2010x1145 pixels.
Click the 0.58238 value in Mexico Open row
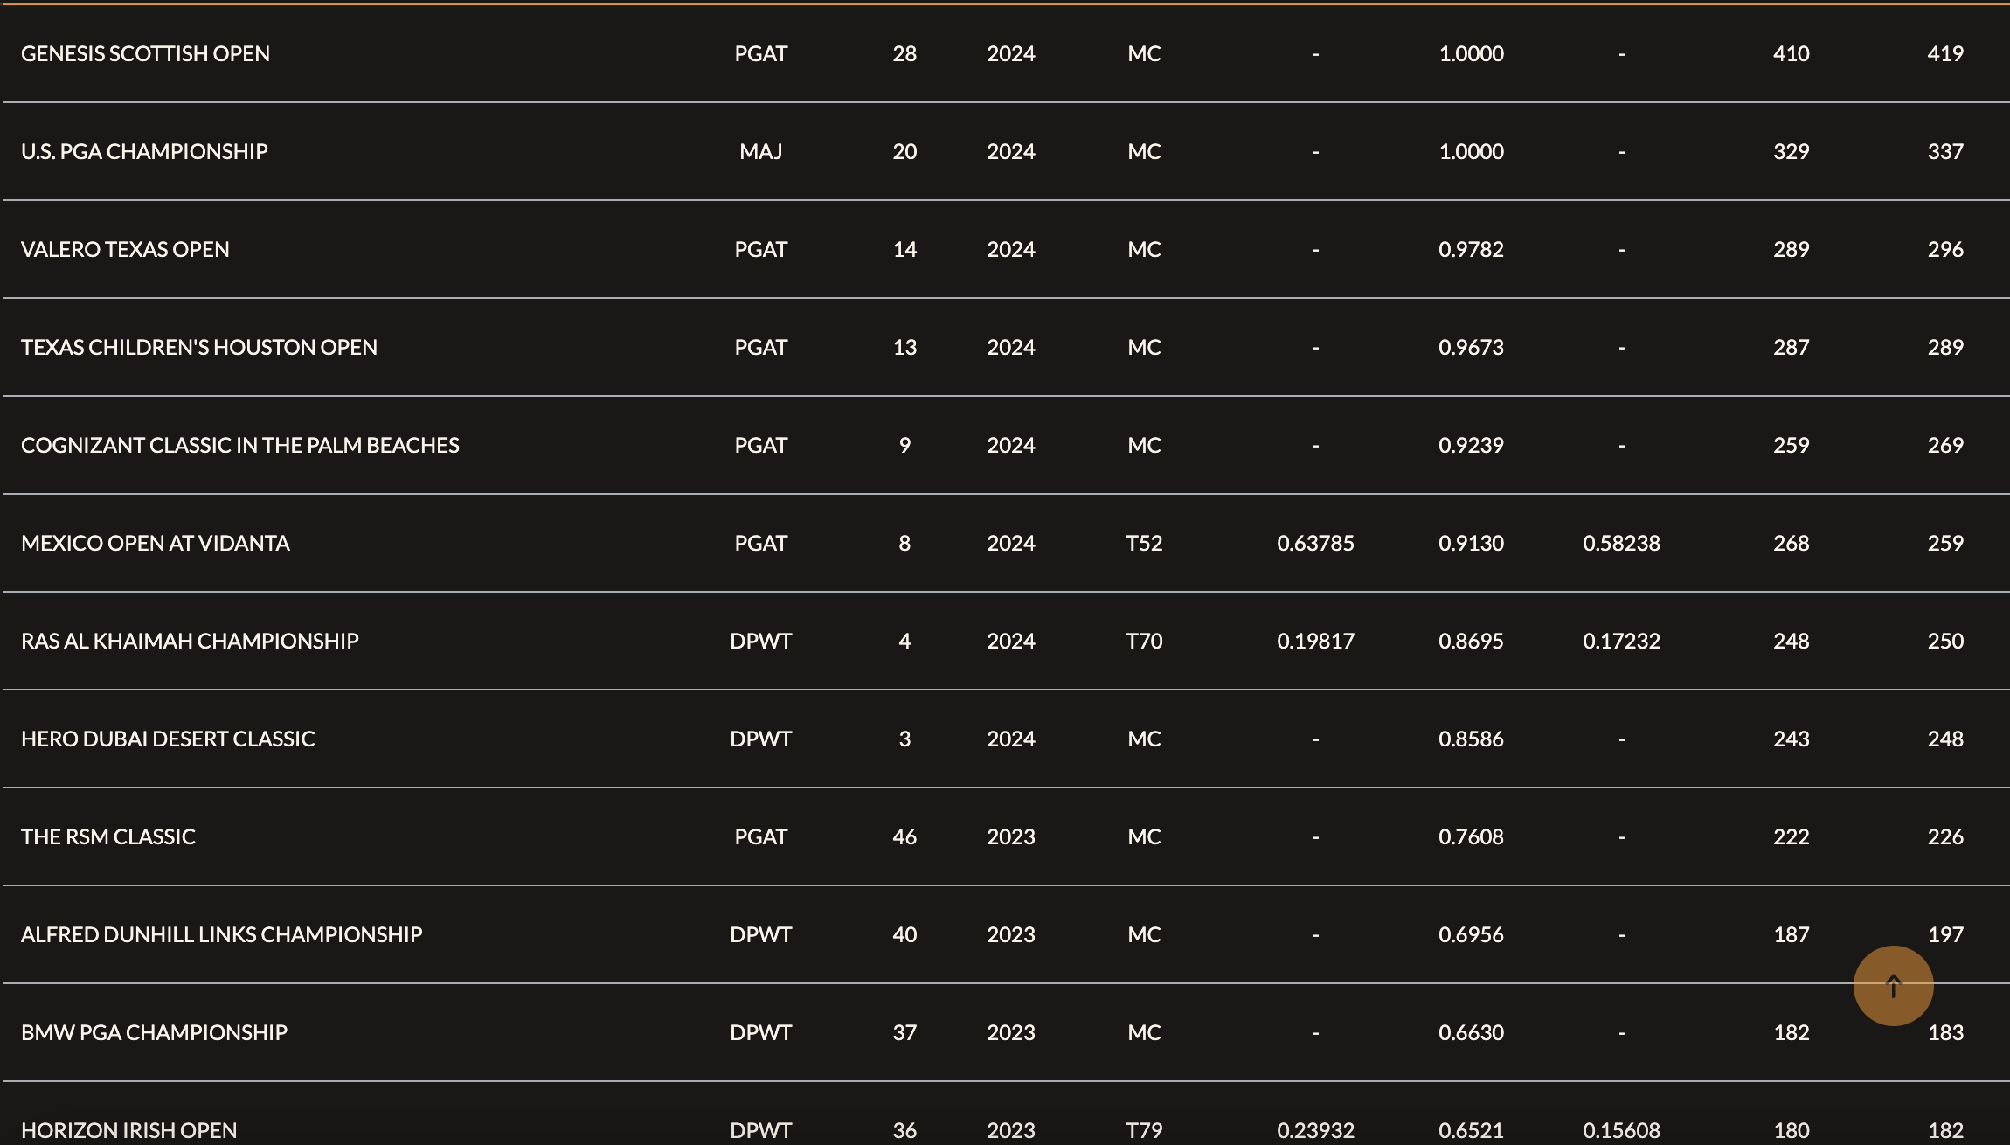pyautogui.click(x=1621, y=543)
